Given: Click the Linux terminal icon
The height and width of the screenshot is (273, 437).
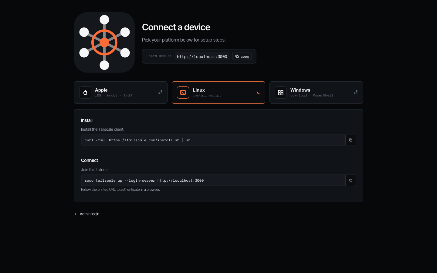Looking at the screenshot, I should (x=183, y=93).
